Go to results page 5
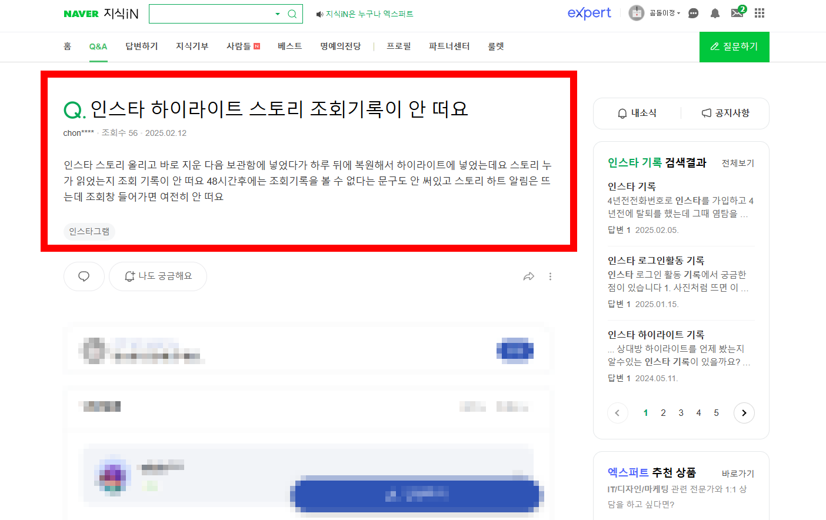The height and width of the screenshot is (520, 826). [x=716, y=413]
